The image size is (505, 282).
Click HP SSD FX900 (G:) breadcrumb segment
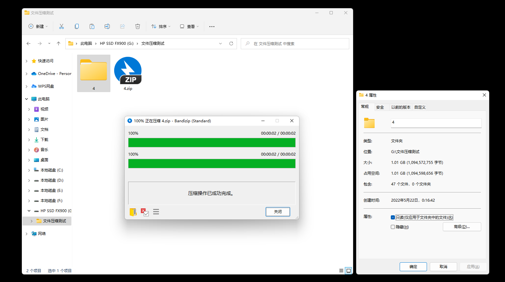pyautogui.click(x=117, y=44)
